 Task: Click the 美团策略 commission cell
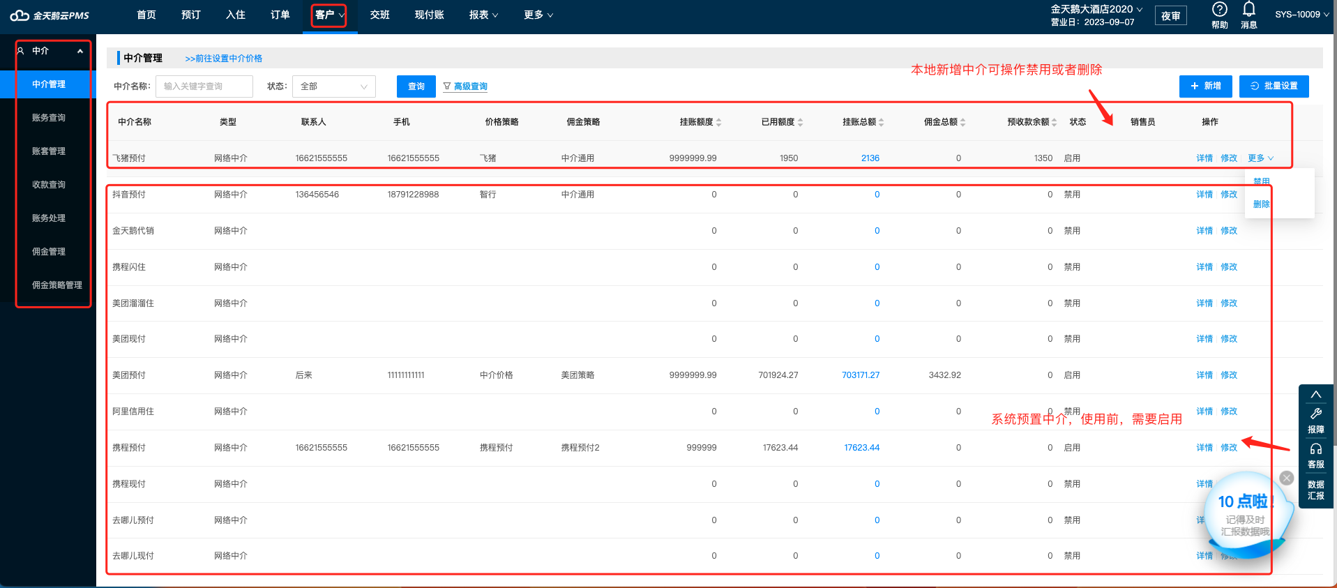(x=577, y=375)
